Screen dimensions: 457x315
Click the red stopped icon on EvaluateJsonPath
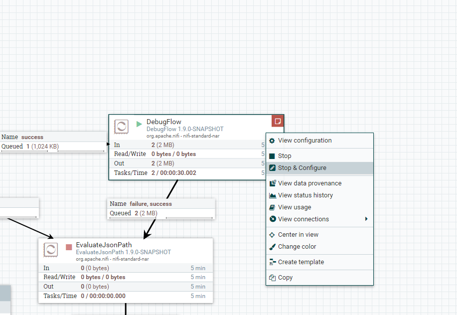point(69,247)
